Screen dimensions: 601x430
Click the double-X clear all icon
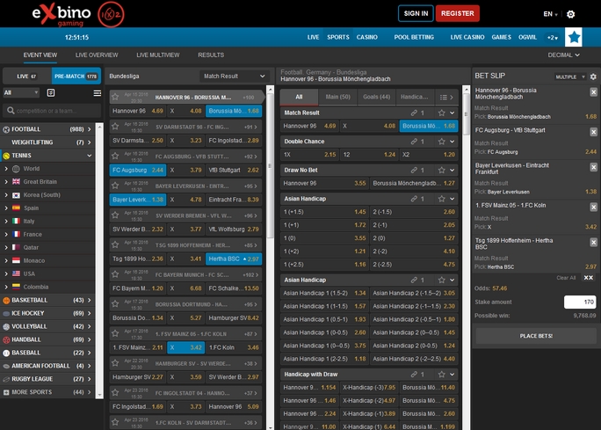pos(589,278)
